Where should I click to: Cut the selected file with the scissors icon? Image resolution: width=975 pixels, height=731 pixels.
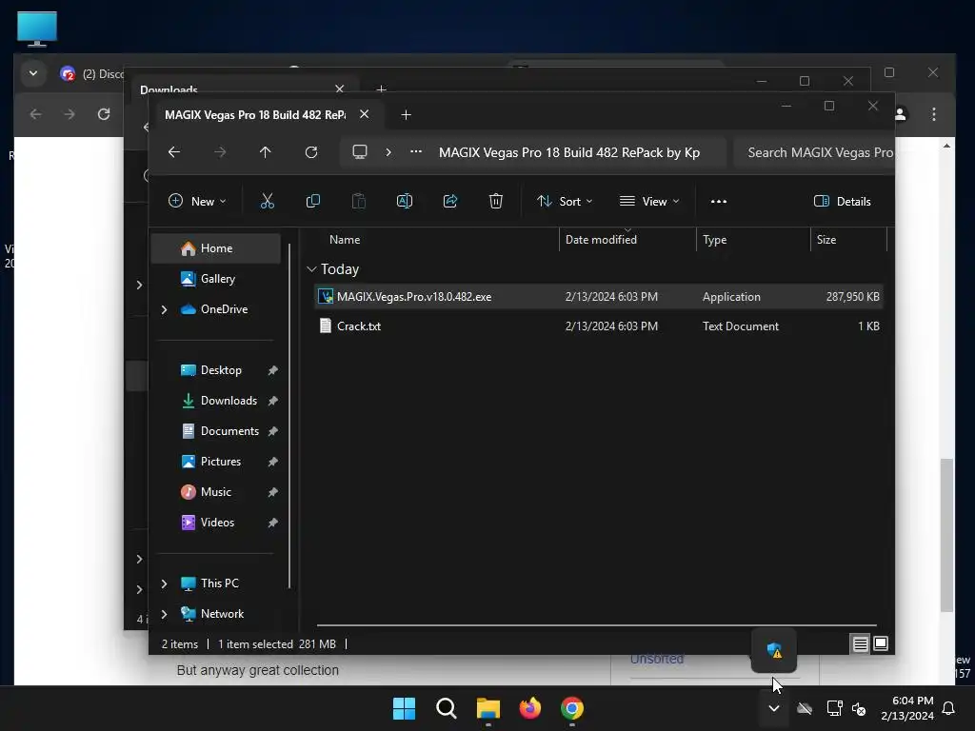(x=267, y=202)
